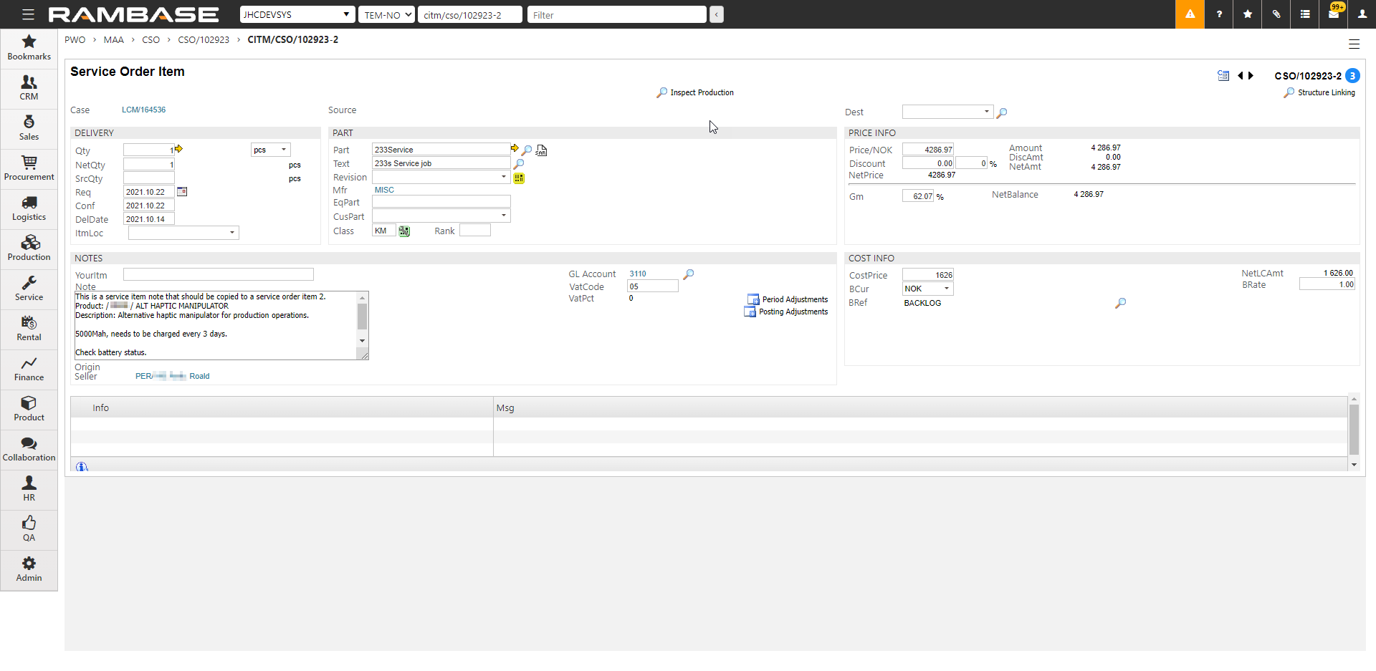Viewport: 1376px width, 671px height.
Task: Click the magnifier icon next to the Part field
Action: click(527, 150)
